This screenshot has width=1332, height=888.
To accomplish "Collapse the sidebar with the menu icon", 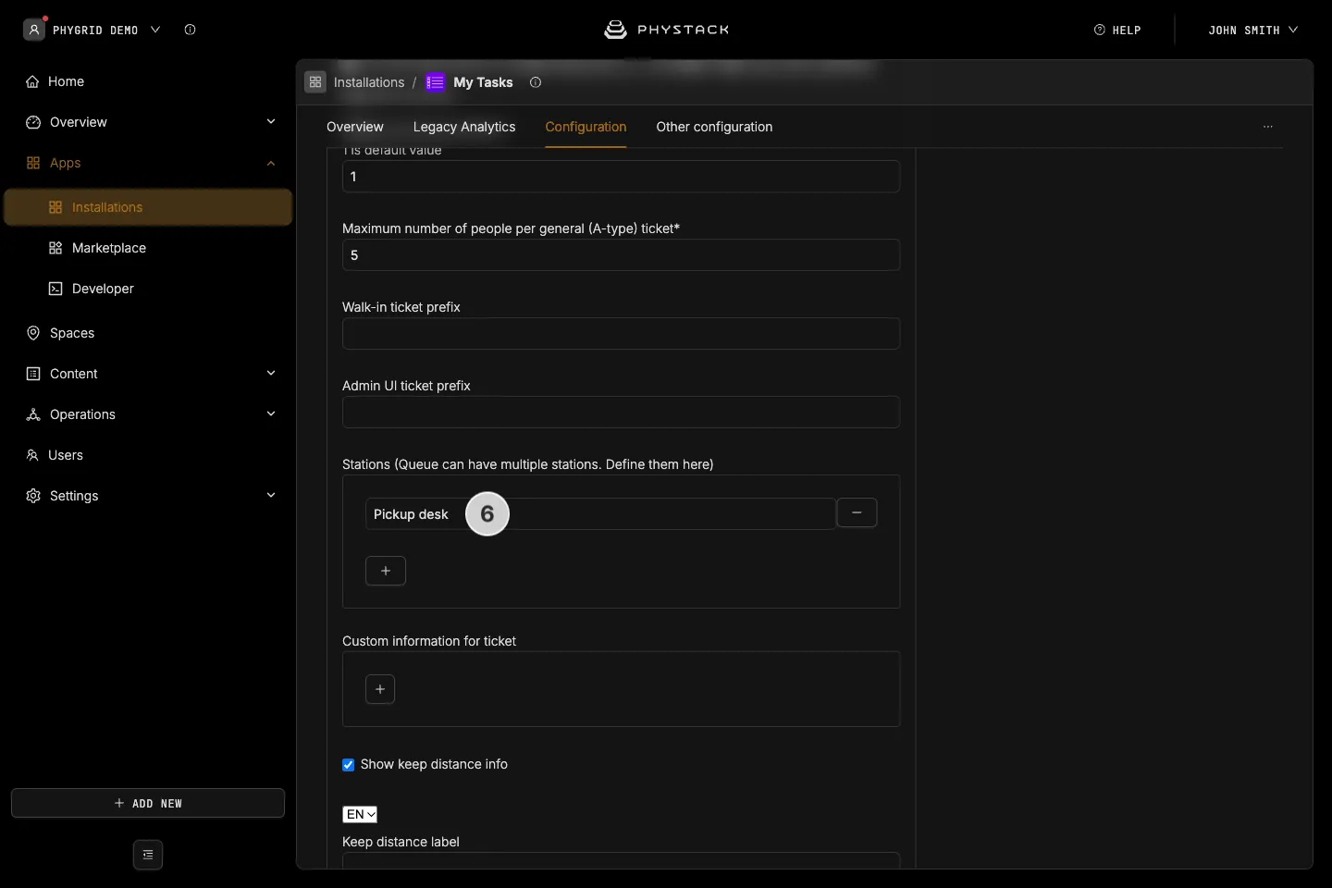I will tap(148, 855).
